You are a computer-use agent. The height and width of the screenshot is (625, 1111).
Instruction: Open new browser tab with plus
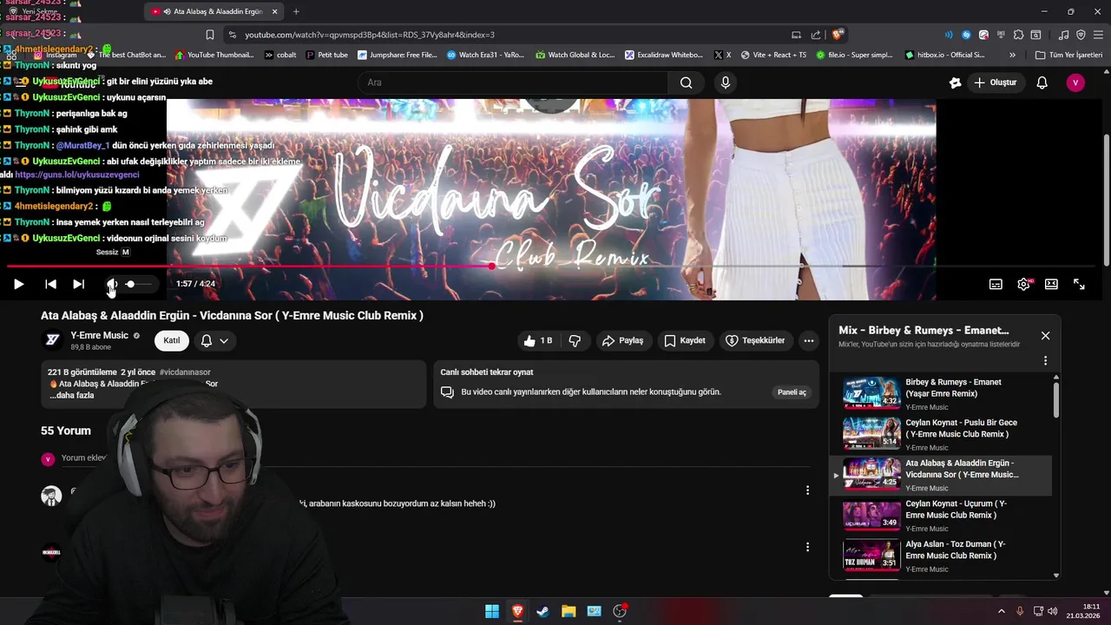pyautogui.click(x=296, y=11)
